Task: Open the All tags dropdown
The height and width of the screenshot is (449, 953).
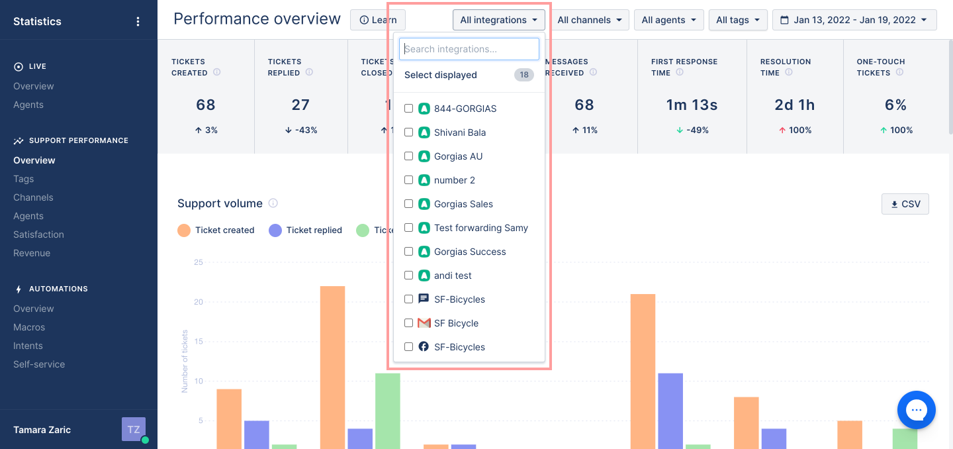Action: point(738,20)
